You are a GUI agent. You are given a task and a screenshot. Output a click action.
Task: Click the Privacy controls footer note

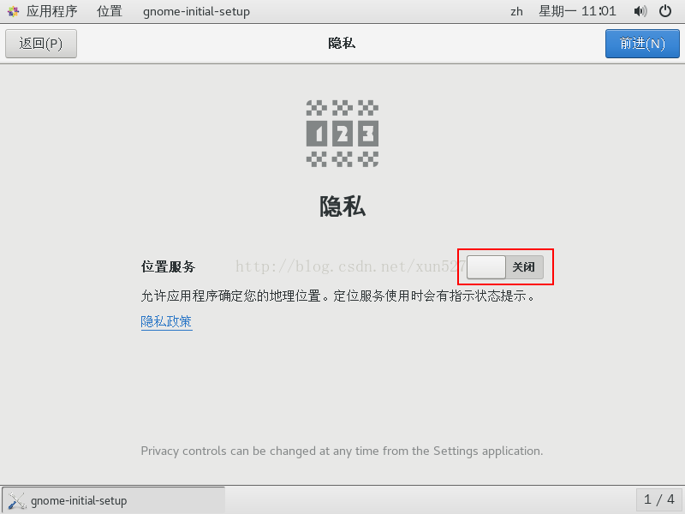[342, 451]
